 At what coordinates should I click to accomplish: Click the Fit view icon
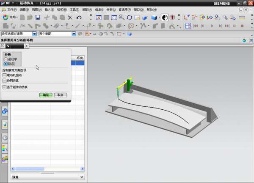(99, 17)
